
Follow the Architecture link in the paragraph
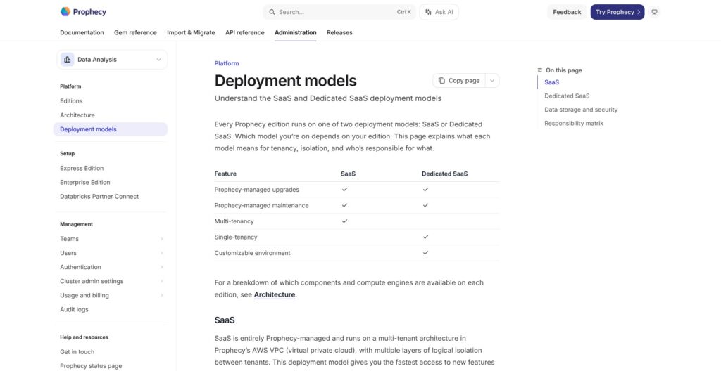(275, 295)
